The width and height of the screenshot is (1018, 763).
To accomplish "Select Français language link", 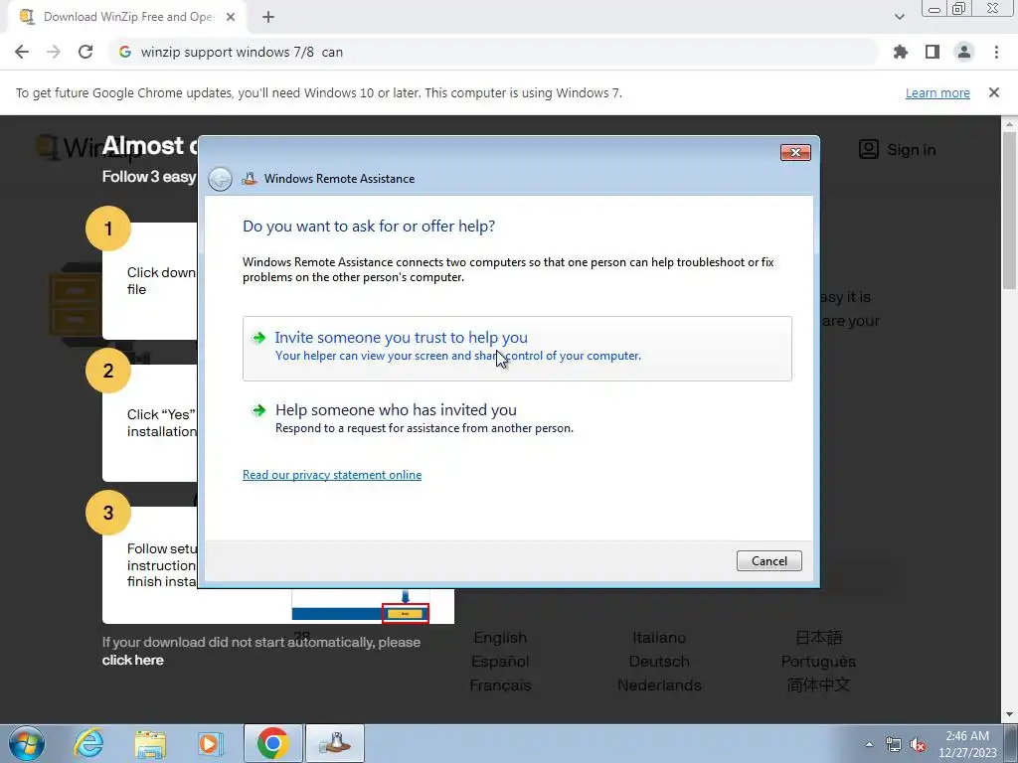I will tap(500, 686).
